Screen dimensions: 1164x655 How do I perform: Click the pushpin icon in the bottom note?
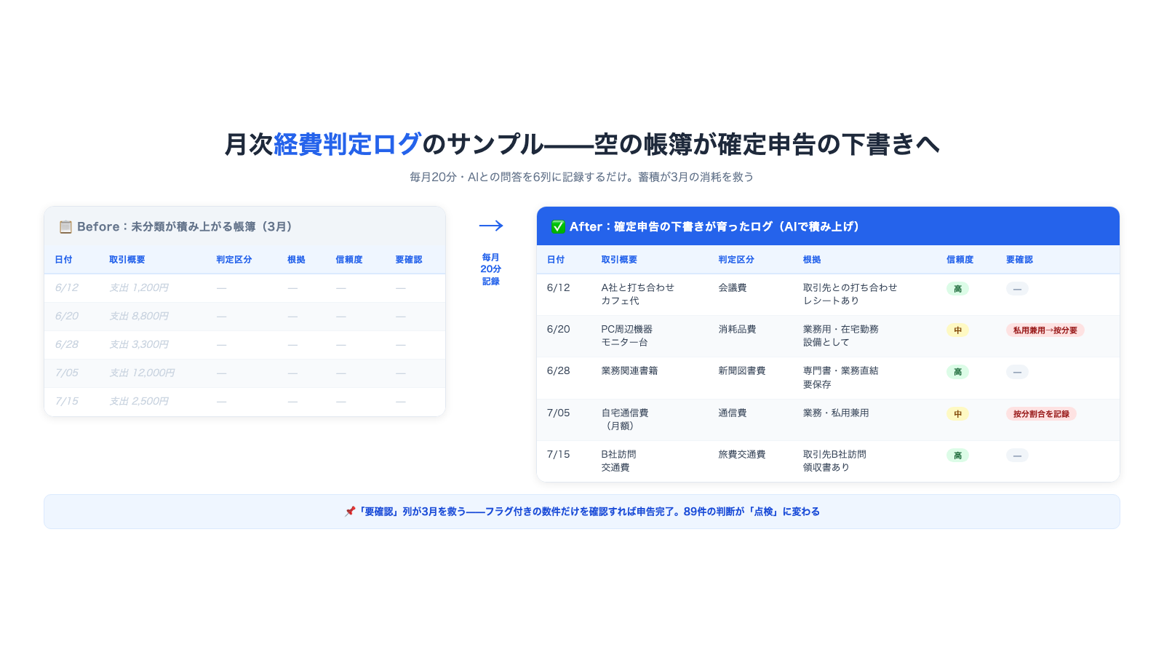click(350, 512)
